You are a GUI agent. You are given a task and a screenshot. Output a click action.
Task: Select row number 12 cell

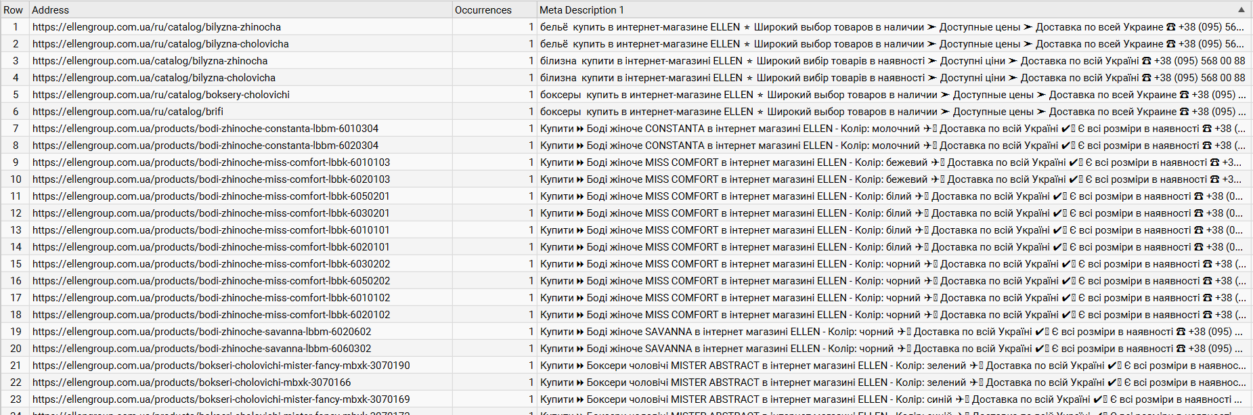[15, 213]
